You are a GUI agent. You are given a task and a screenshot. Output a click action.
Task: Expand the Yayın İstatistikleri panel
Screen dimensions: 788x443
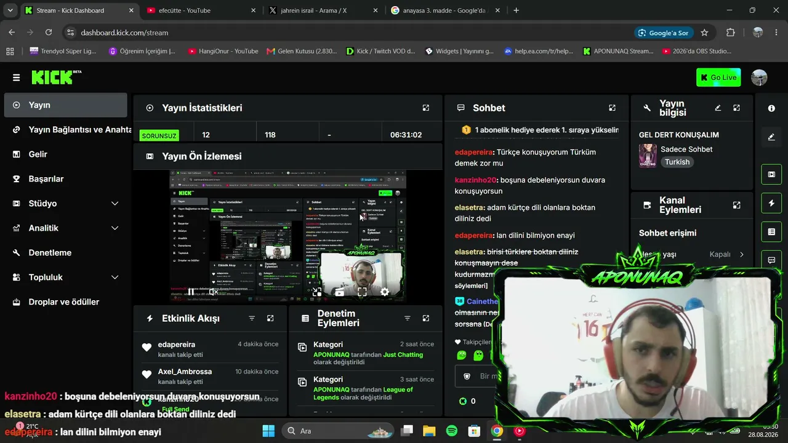(425, 108)
